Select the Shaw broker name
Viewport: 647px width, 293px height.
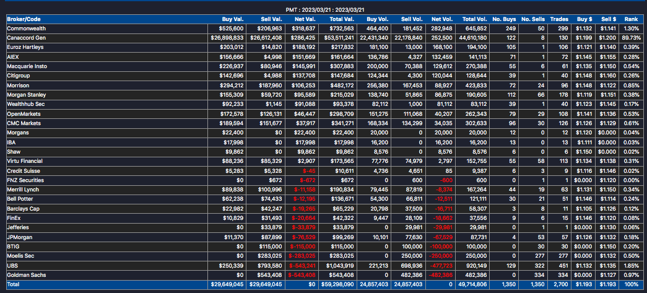tap(14, 152)
